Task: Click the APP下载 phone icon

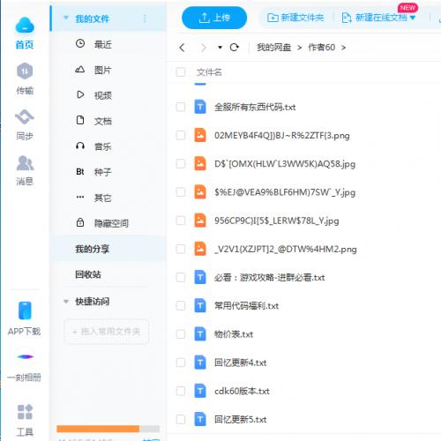Action: [x=25, y=310]
